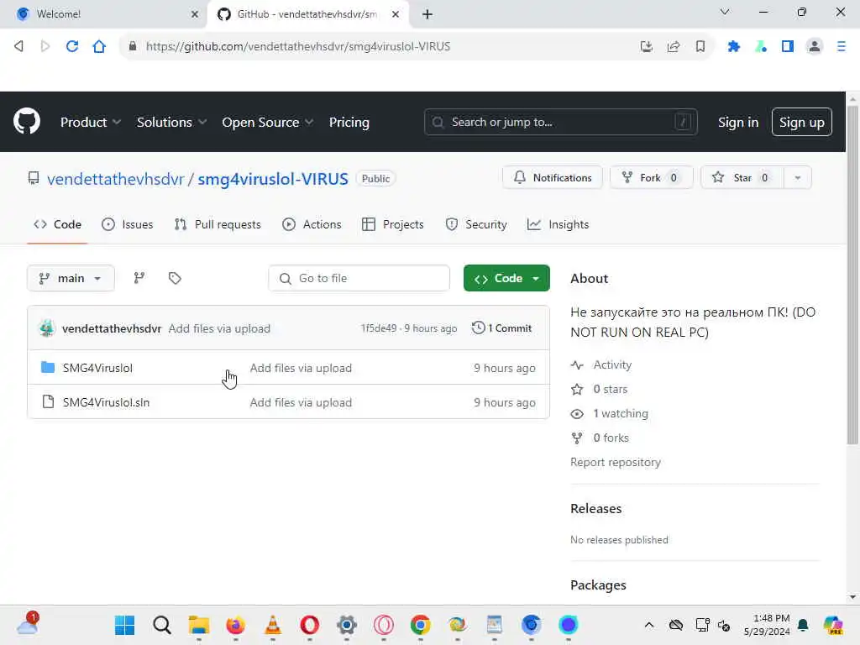Bookmark this page icon
The image size is (860, 645).
click(x=700, y=47)
